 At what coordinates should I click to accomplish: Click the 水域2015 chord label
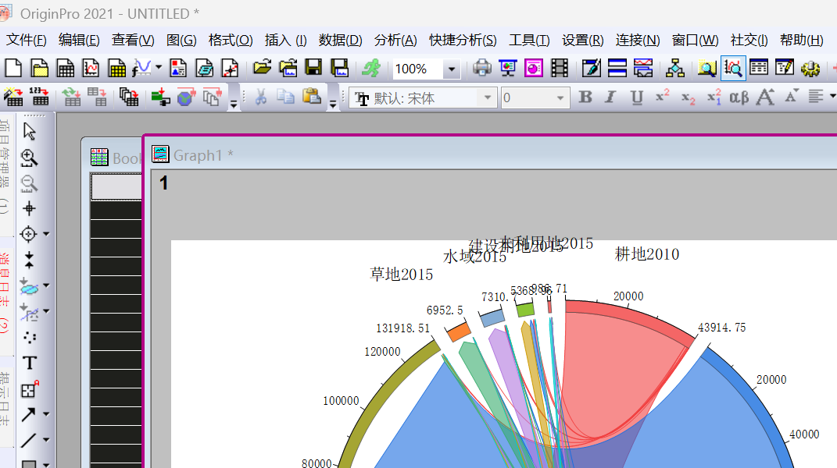pos(474,257)
